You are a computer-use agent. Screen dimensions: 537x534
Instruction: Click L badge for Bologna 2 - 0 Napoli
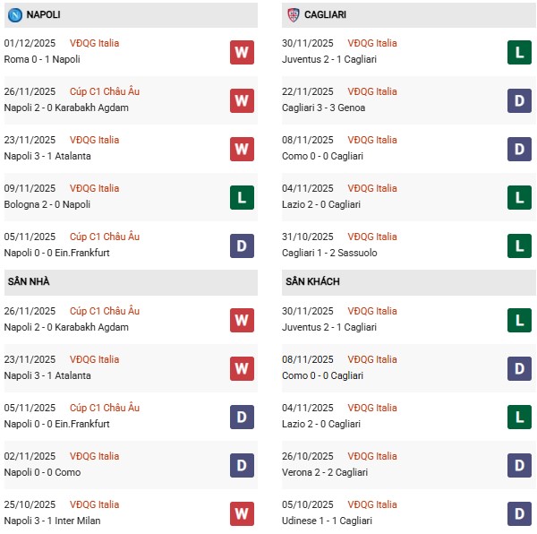(x=242, y=197)
